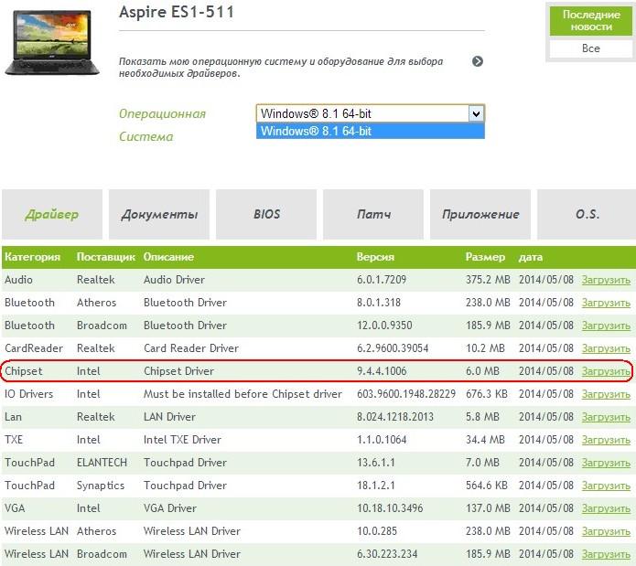Click the дата column header
Image resolution: width=636 pixels, height=566 pixels.
531,257
